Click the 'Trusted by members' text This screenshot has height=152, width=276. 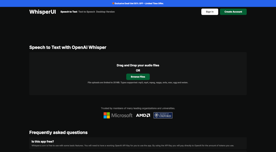(x=138, y=108)
